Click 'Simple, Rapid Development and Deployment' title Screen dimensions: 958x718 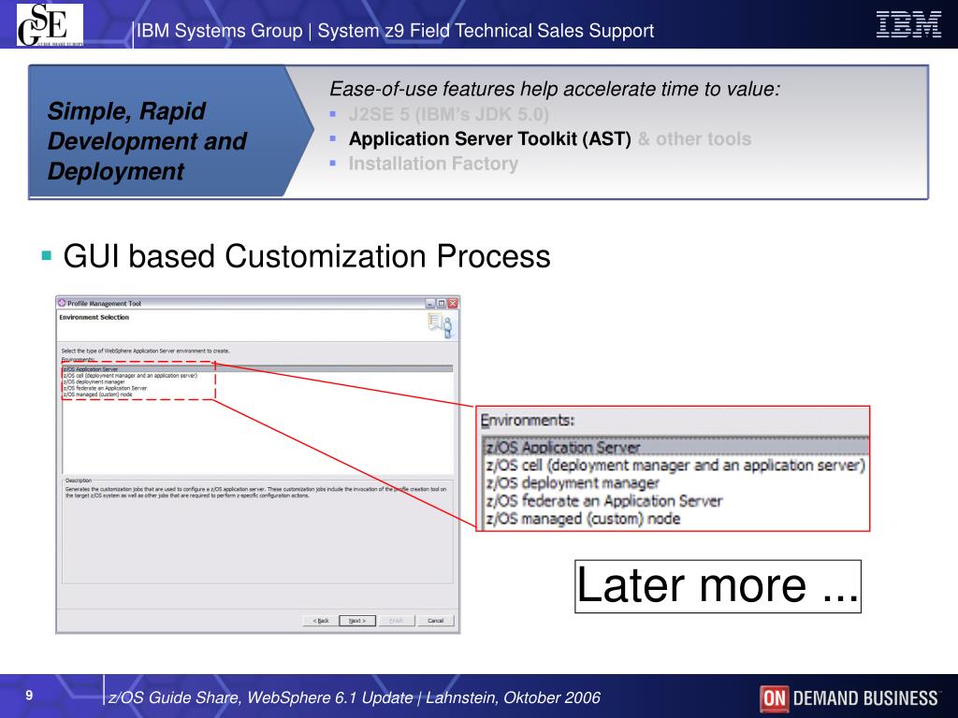click(x=147, y=141)
